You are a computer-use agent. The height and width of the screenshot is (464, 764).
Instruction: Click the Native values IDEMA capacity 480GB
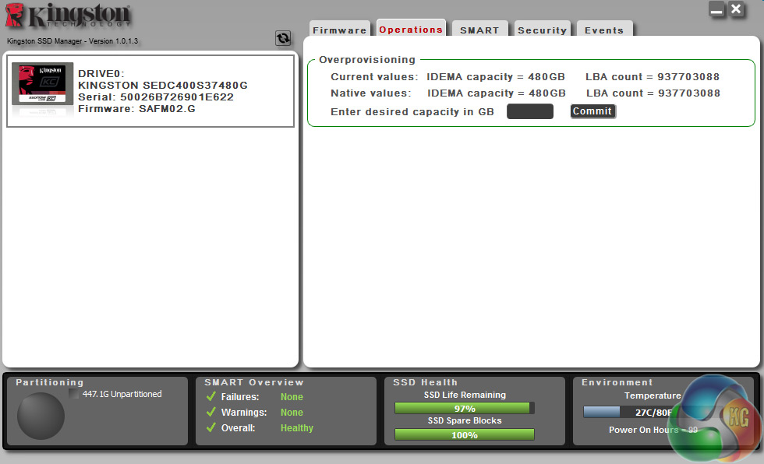pos(497,93)
